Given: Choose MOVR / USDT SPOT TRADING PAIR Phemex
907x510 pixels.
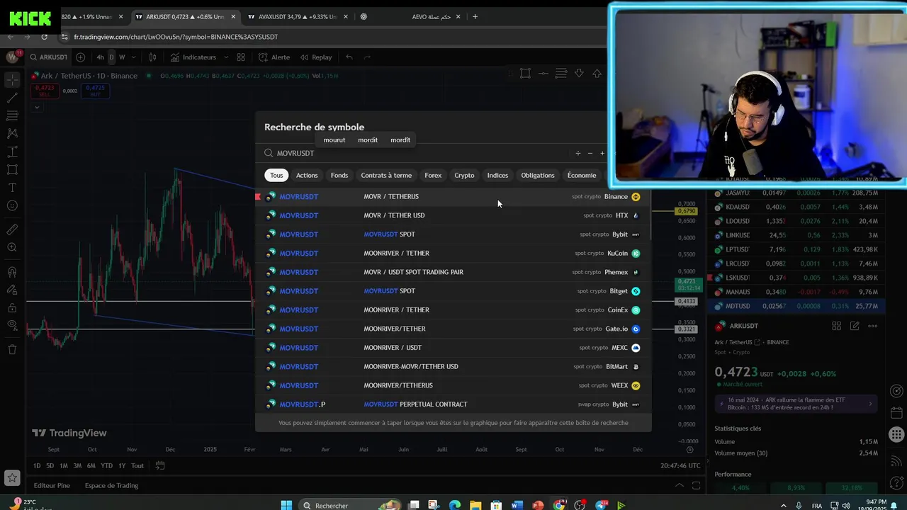Looking at the screenshot, I should click(453, 272).
